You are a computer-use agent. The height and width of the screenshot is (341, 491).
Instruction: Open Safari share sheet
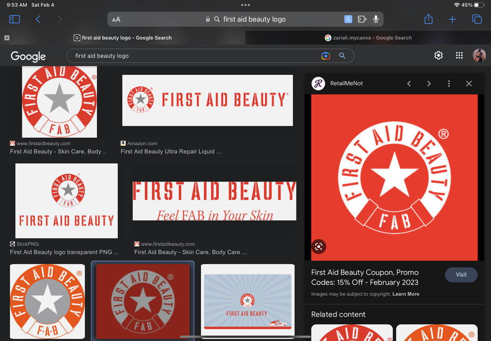[x=428, y=19]
